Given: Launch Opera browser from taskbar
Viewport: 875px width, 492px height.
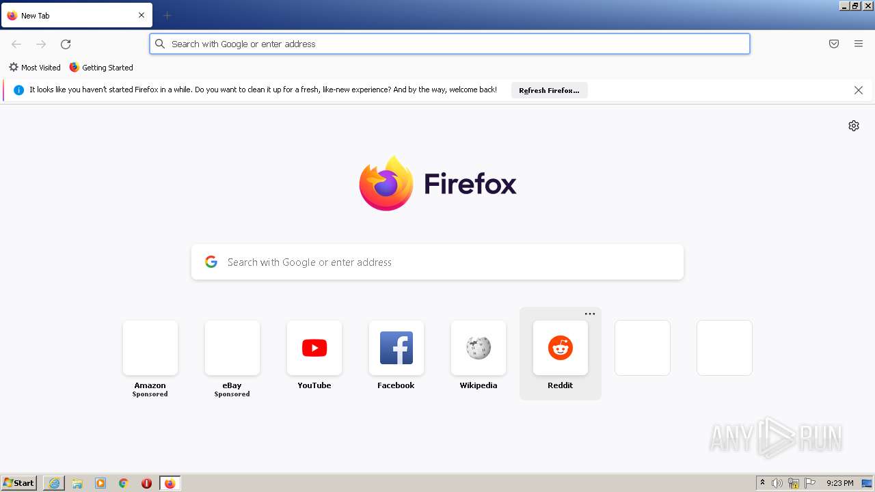Looking at the screenshot, I should point(146,483).
